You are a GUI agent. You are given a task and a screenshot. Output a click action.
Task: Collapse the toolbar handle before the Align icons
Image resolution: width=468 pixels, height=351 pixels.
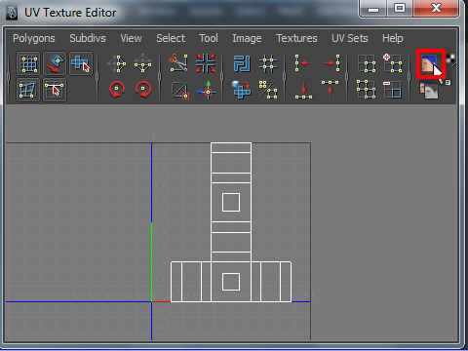pyautogui.click(x=285, y=77)
